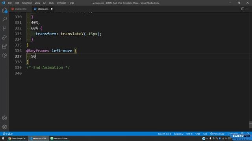252x141 pixels.
Task: Switch to the index.html tab
Action: pos(20,9)
